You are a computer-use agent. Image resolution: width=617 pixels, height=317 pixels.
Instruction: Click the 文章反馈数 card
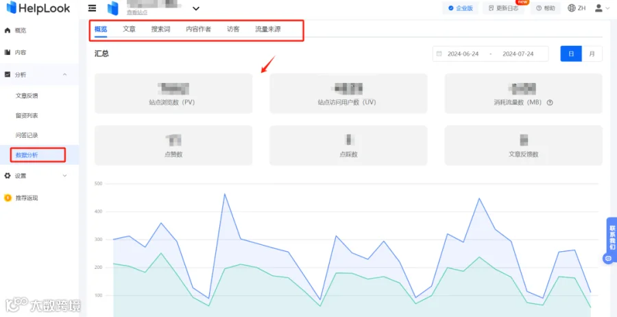pos(523,145)
